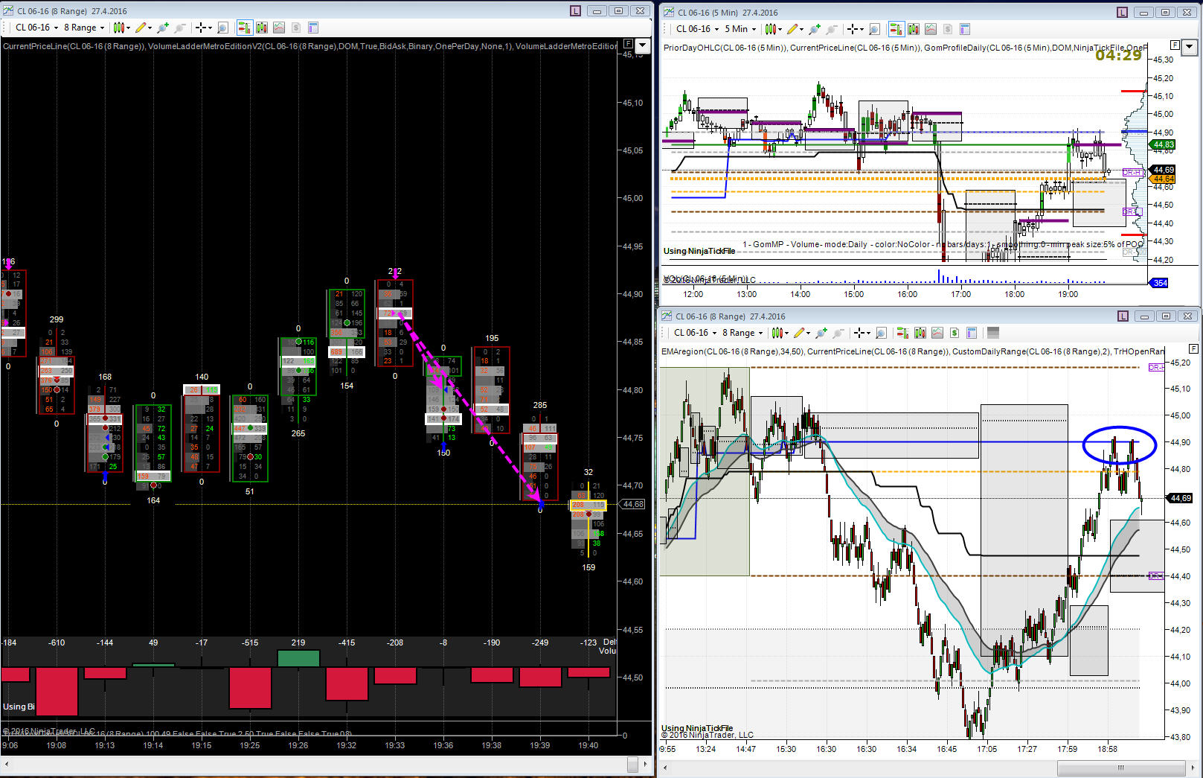The height and width of the screenshot is (778, 1203).
Task: Open instrument selector in bottom-right 8 Range chart
Action: tap(695, 333)
